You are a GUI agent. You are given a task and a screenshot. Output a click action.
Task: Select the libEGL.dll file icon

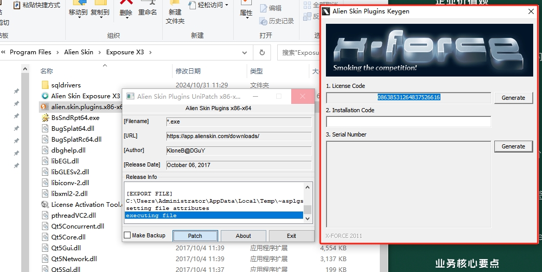pyautogui.click(x=45, y=161)
